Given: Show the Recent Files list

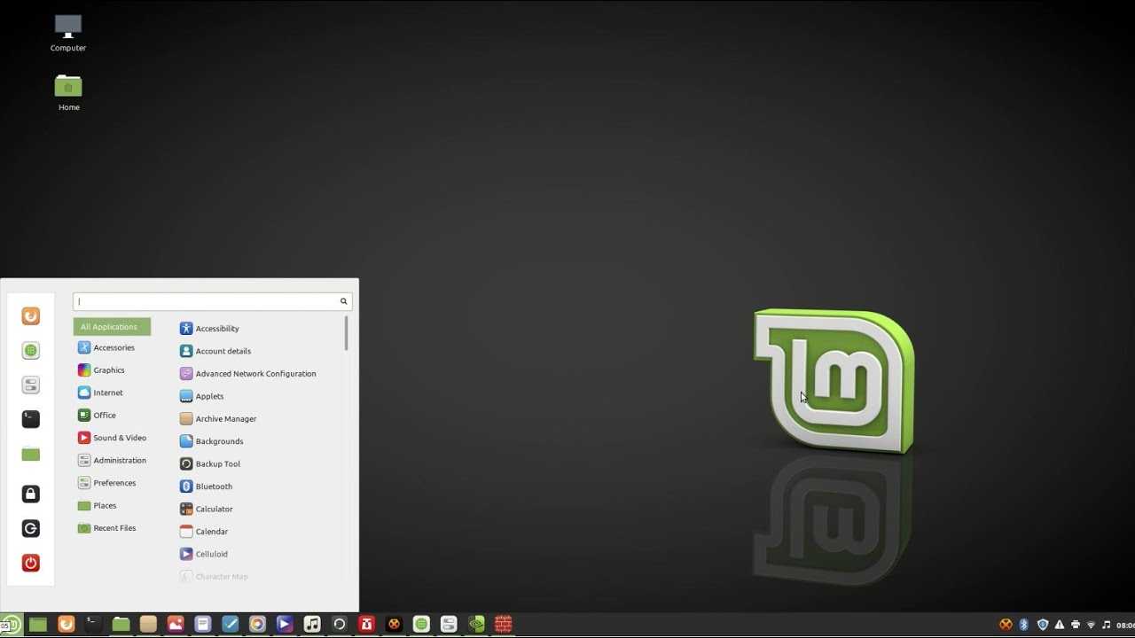Looking at the screenshot, I should (x=114, y=528).
